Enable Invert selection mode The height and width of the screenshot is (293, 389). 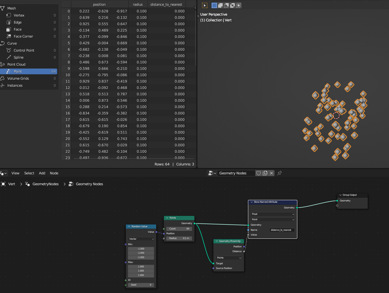click(x=232, y=5)
